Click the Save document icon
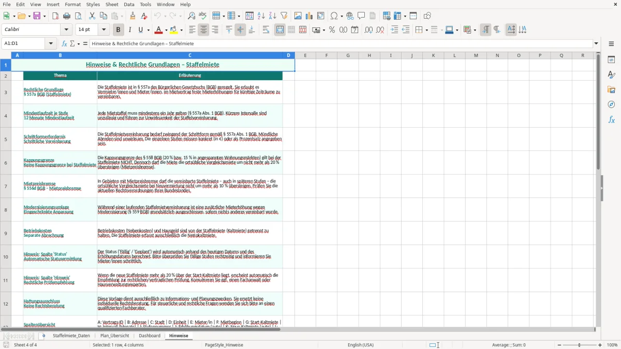 (37, 16)
